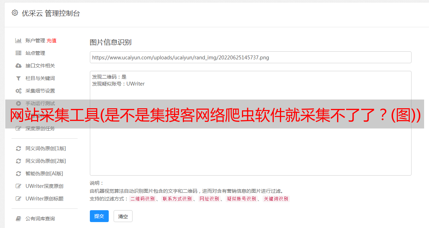Submit with the blue 提交 button

(99, 216)
